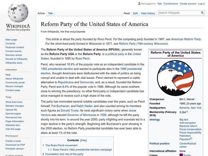208x156 pixels.
Task: Open Current events link
Action: point(14,51)
